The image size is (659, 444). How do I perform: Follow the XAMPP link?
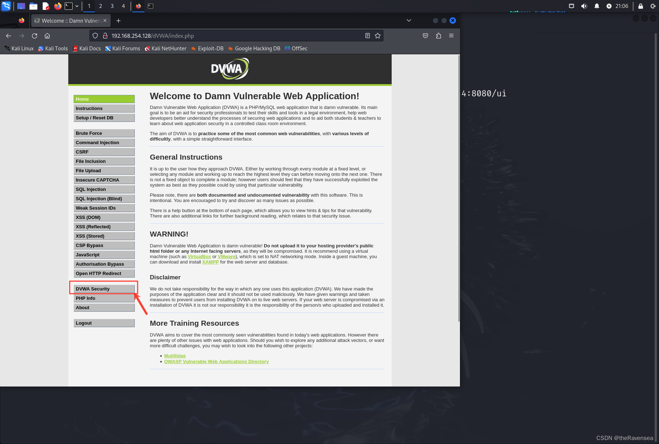[211, 262]
